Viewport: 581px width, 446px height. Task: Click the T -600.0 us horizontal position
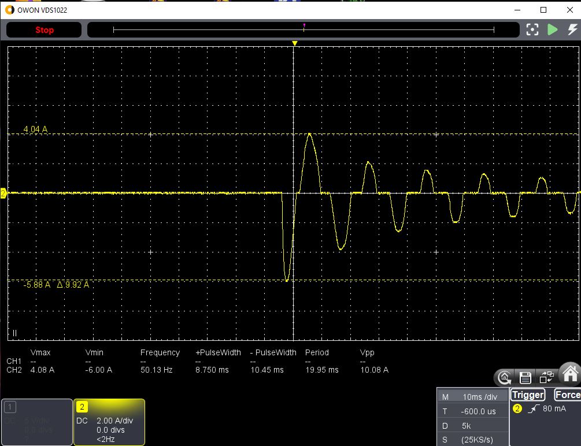473,411
